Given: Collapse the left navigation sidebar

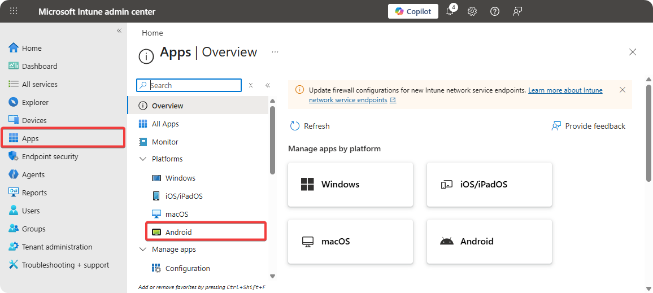Looking at the screenshot, I should pyautogui.click(x=119, y=30).
